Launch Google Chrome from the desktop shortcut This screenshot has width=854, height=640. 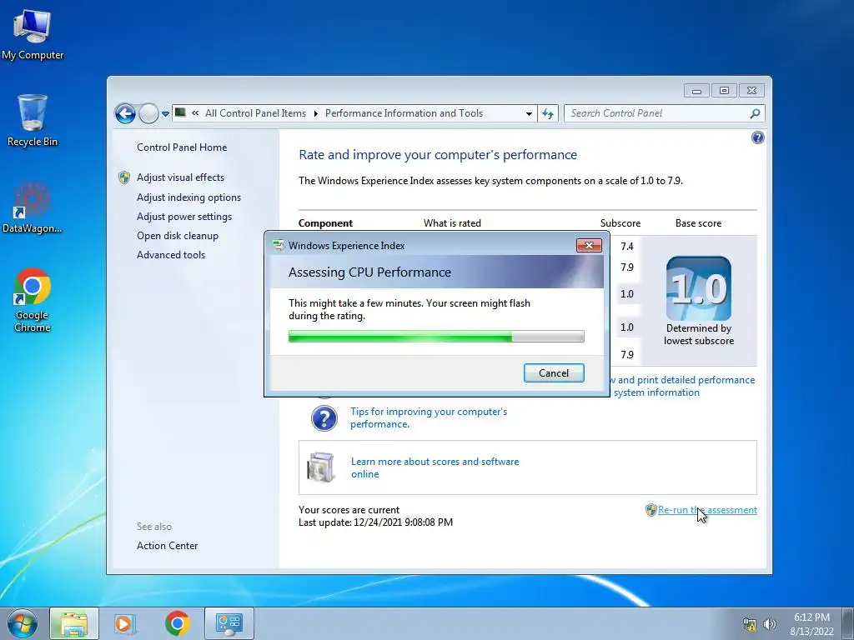(33, 299)
